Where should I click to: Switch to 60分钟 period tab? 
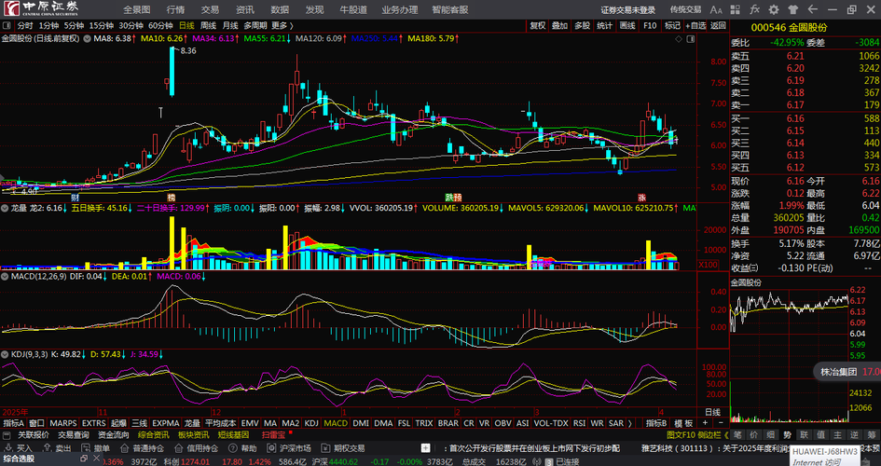(x=160, y=25)
